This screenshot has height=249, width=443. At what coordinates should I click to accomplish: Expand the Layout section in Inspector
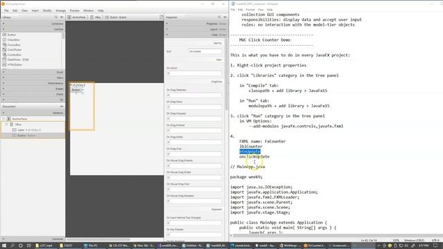pyautogui.click(x=196, y=29)
